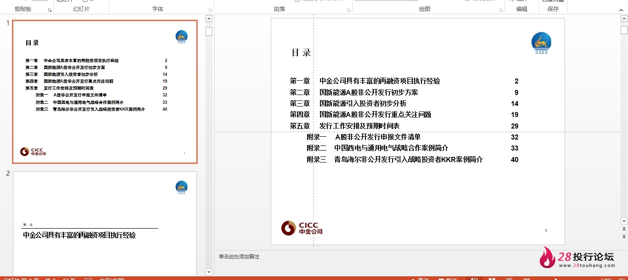628x280 pixels.
Task: Click the 国新能源A股非公开发行重点关注问题 line
Action: [x=375, y=115]
